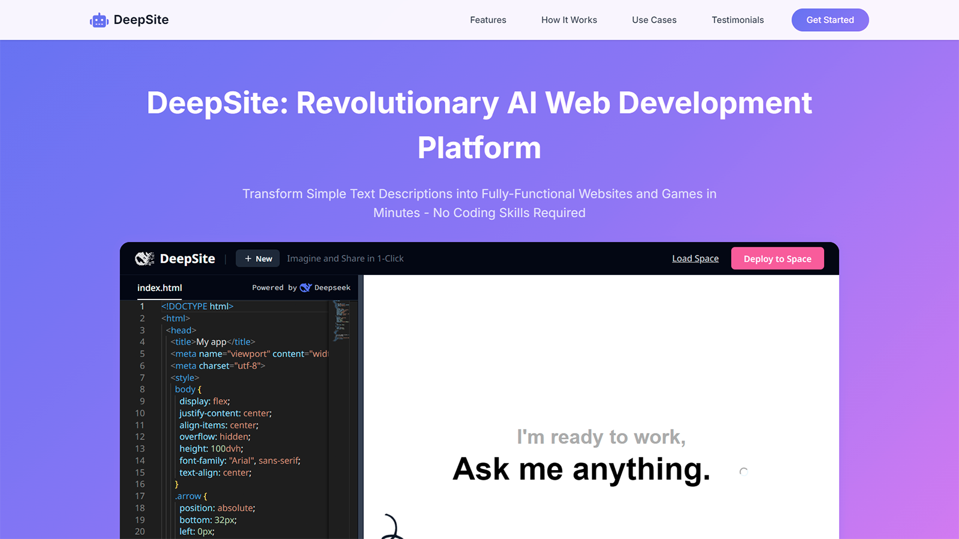Click the 'align-items: center;' line
This screenshot has height=539, width=959.
tap(219, 425)
